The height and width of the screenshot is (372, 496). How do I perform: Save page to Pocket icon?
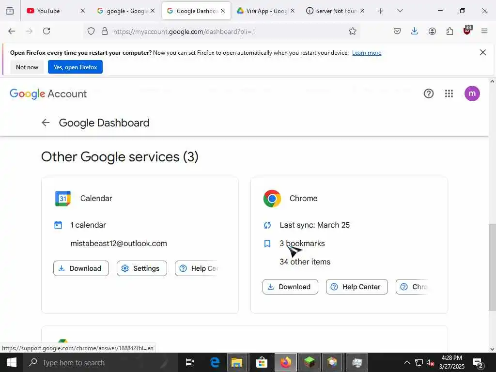397,31
